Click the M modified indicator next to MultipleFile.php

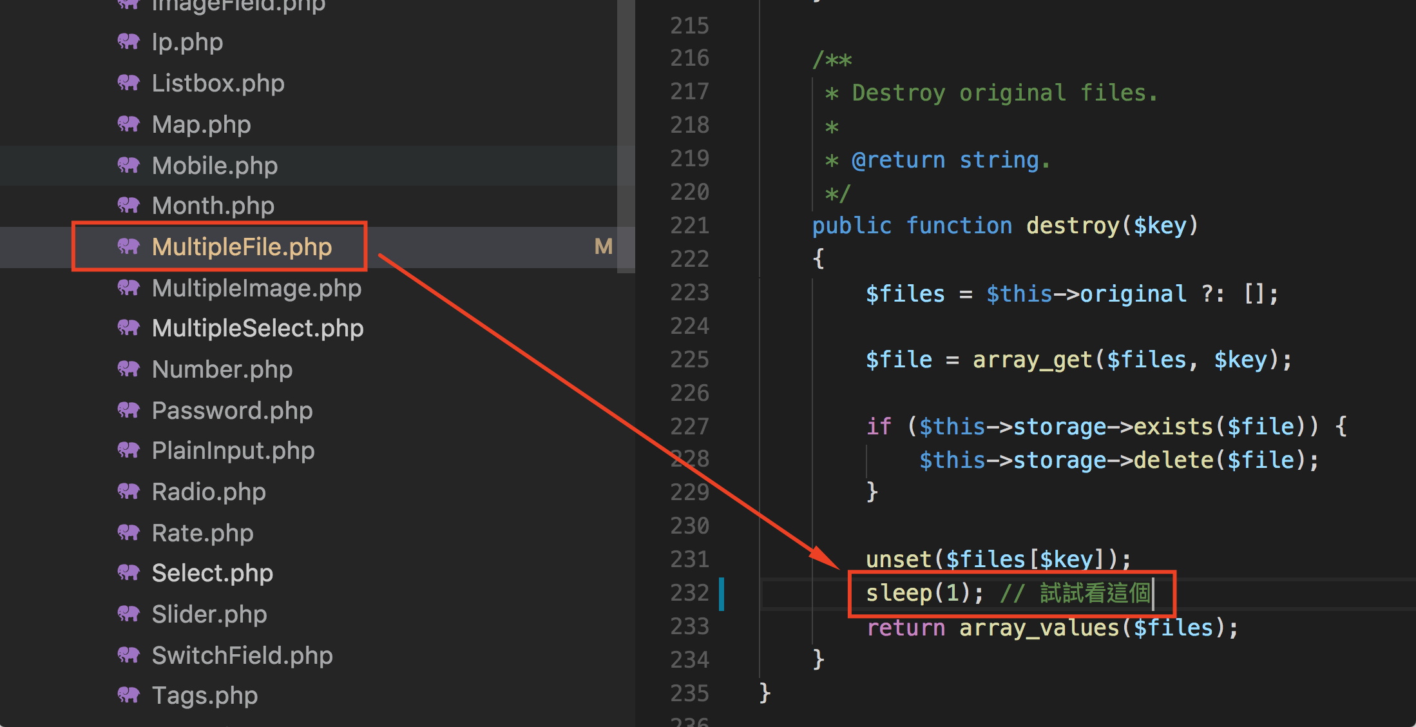603,247
